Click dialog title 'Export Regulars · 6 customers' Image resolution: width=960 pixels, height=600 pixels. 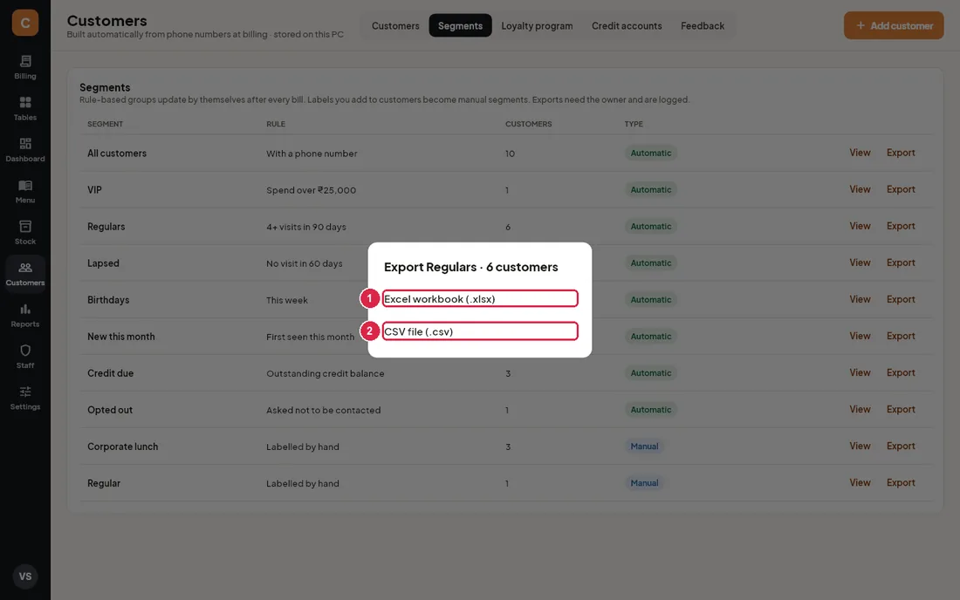pyautogui.click(x=470, y=267)
